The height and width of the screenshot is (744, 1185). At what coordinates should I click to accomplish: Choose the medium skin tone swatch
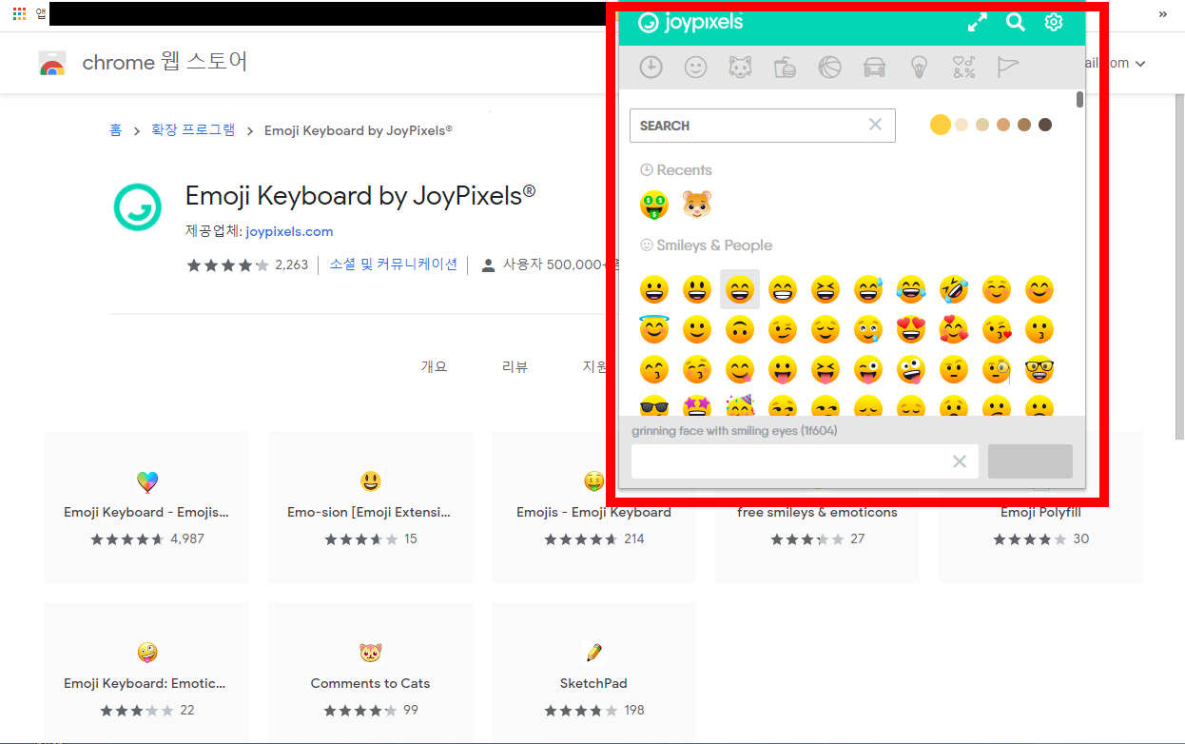1003,125
